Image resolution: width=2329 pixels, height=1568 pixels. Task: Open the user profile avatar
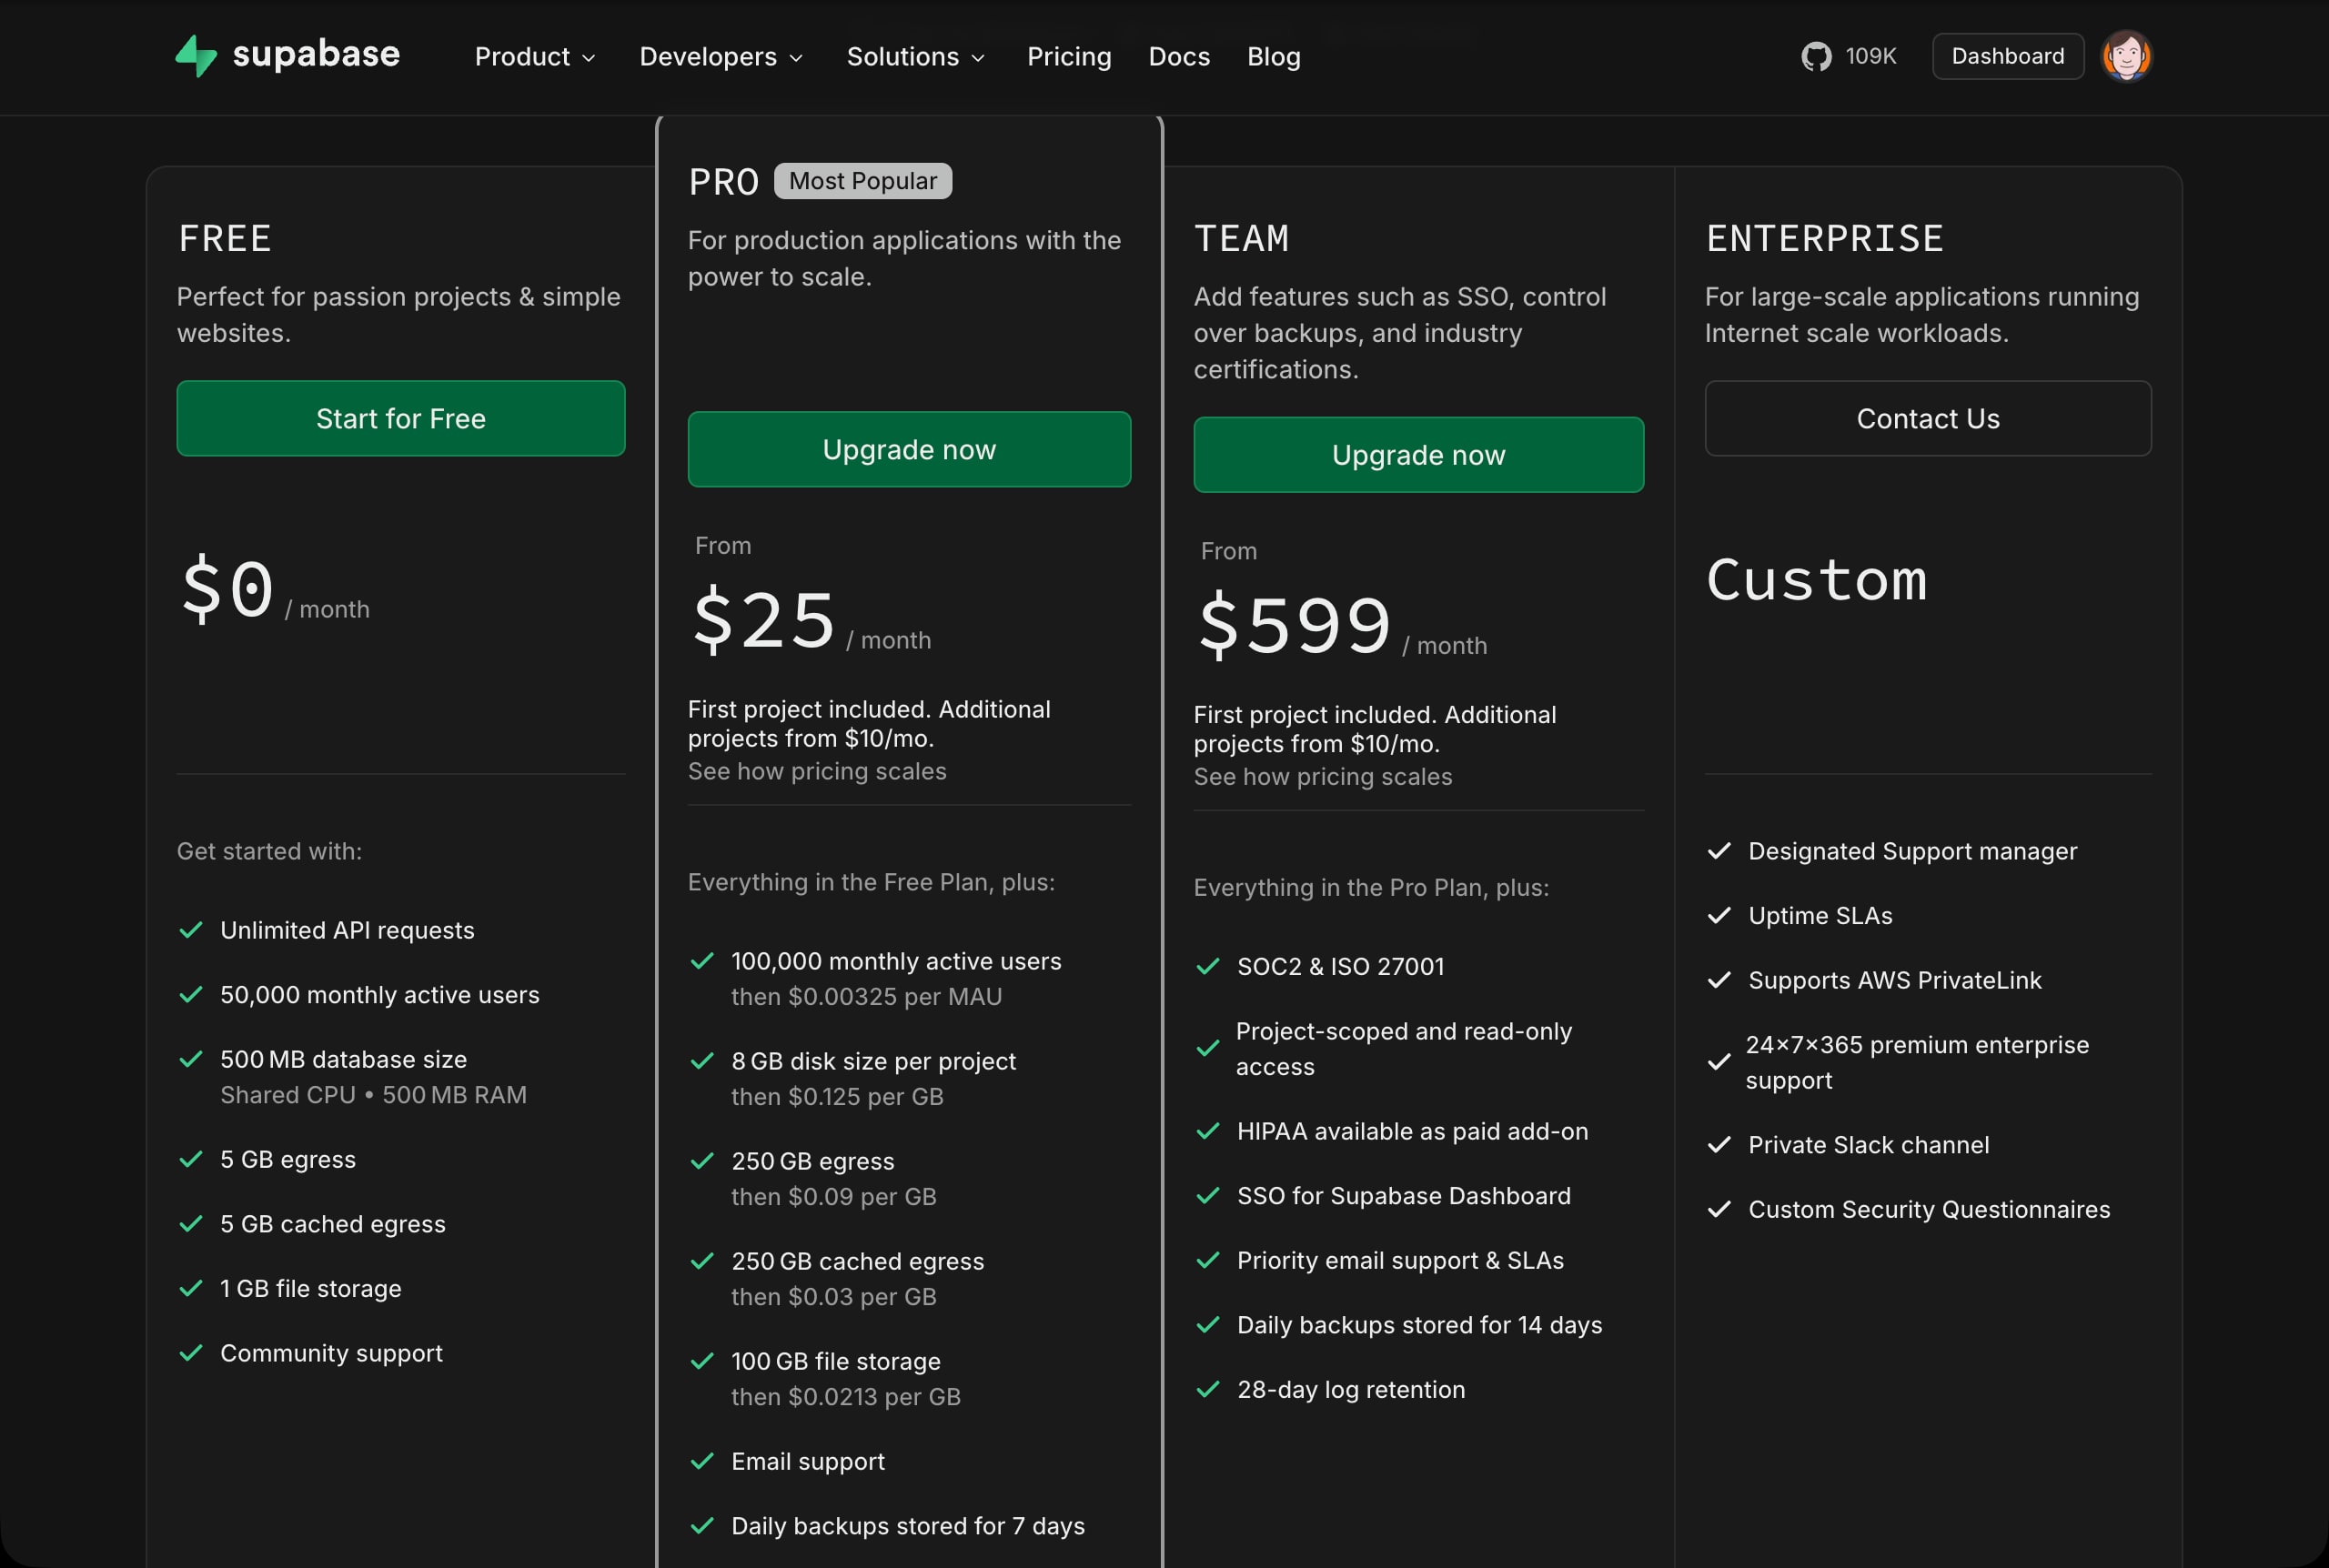2126,56
